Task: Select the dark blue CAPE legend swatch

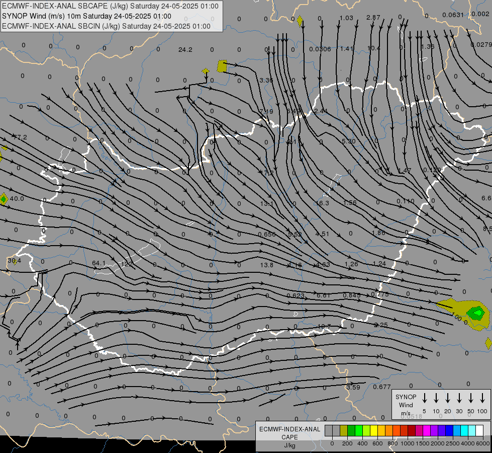Action: click(449, 431)
